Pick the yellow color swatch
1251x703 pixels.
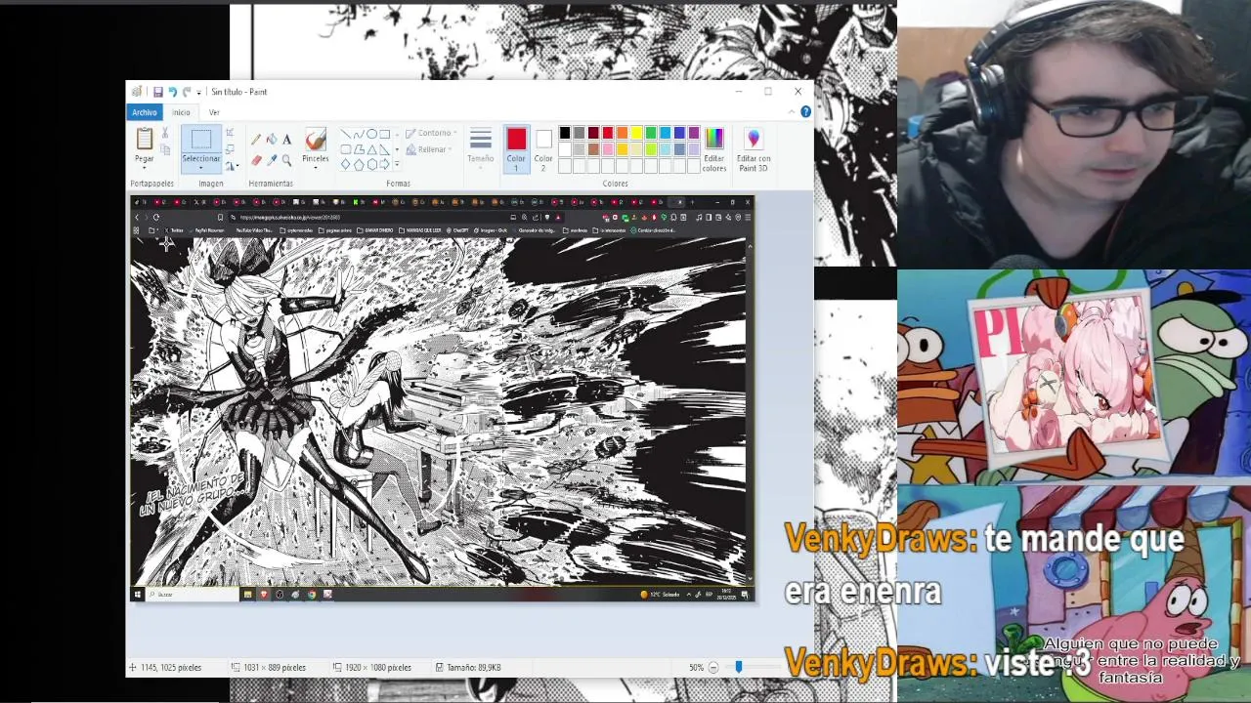click(636, 133)
